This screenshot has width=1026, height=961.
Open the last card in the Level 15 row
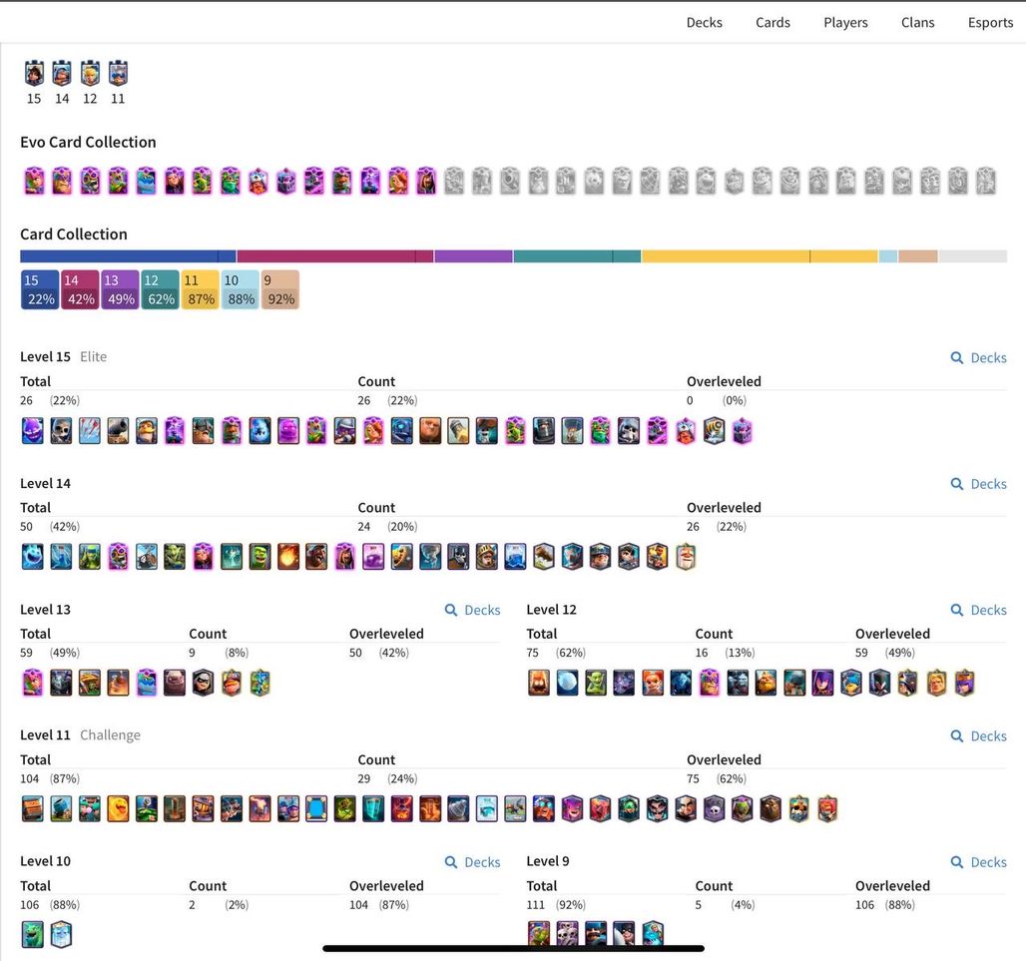pos(742,431)
